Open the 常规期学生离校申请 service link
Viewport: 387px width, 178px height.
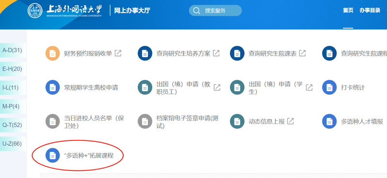coord(91,87)
